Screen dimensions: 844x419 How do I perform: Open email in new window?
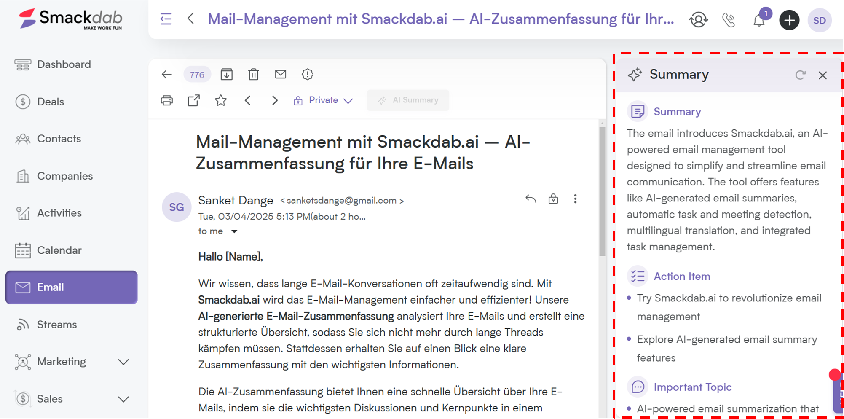[194, 100]
